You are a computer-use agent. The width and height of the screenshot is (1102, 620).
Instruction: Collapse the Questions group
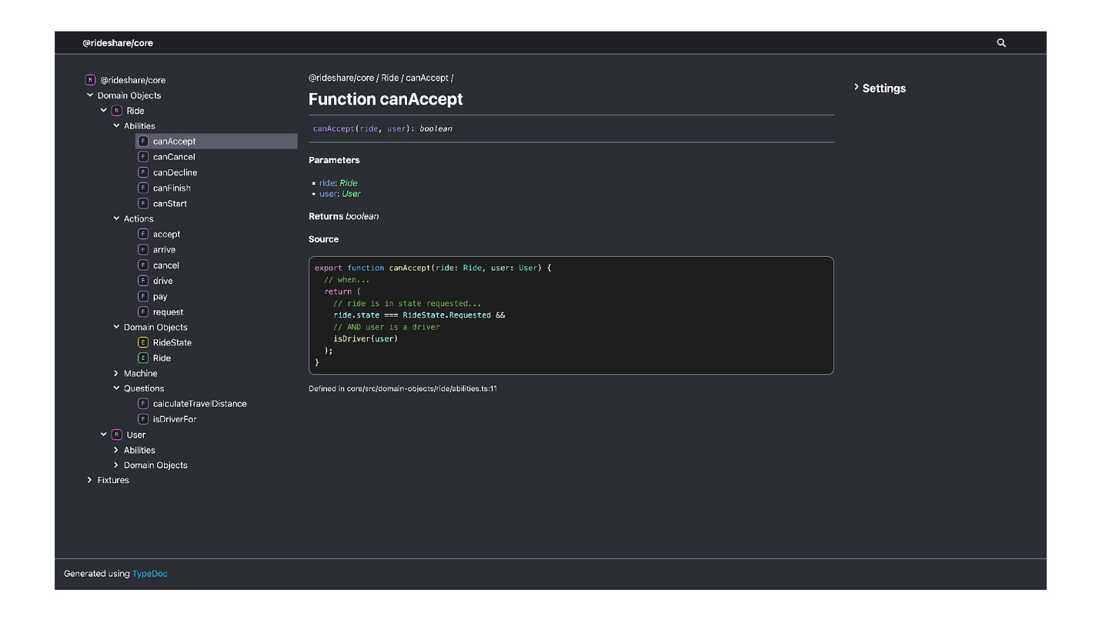pyautogui.click(x=116, y=388)
